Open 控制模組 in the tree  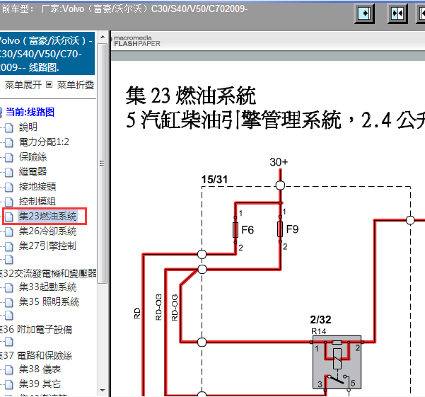(x=37, y=201)
